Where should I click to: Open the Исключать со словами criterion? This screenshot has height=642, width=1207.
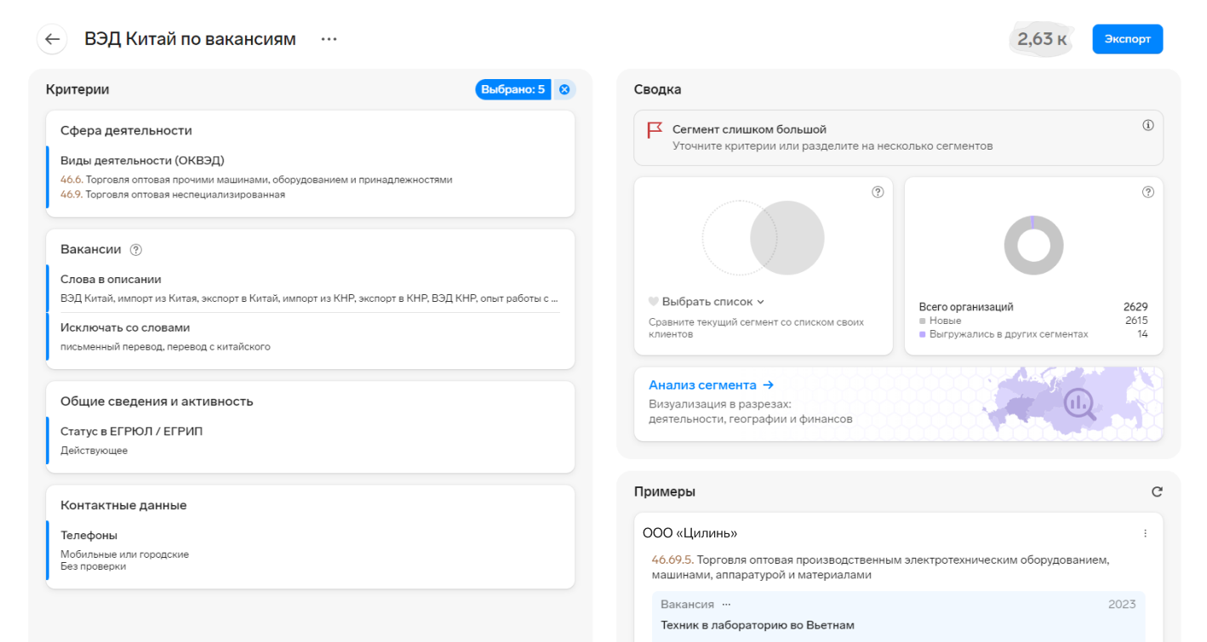(310, 337)
